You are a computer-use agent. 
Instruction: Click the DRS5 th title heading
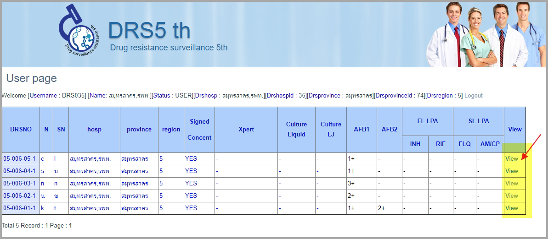point(149,31)
